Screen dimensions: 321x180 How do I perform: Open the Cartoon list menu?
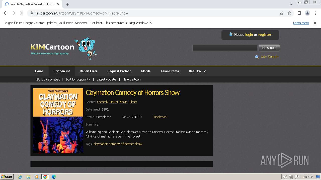[62, 71]
